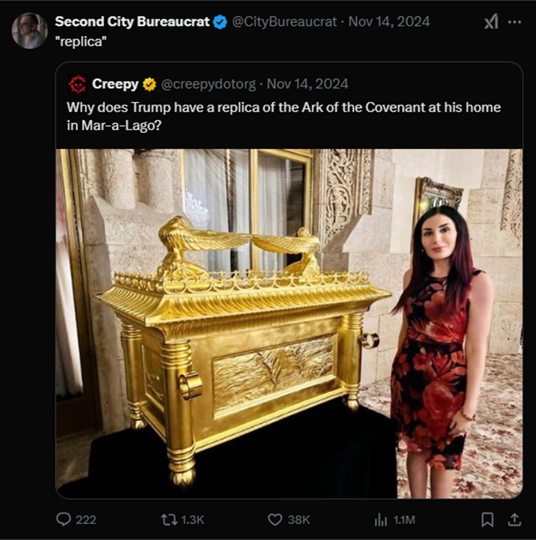Click the Grok xAI icon
This screenshot has width=536, height=540.
491,22
